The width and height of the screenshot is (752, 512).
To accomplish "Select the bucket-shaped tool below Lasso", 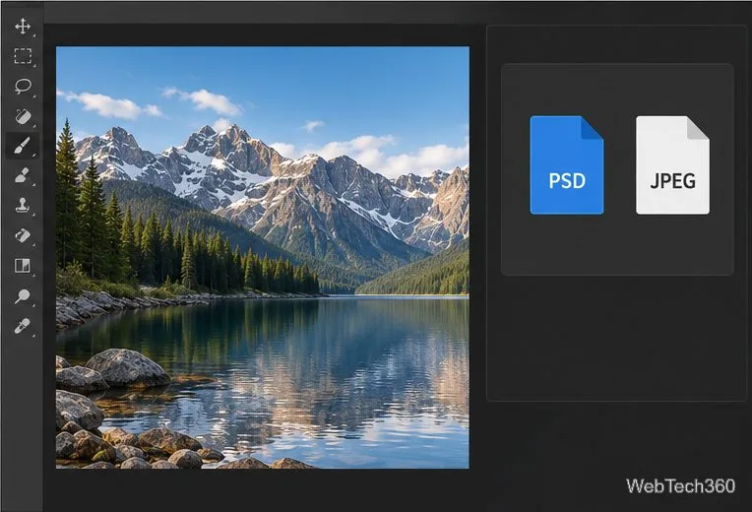I will click(23, 116).
